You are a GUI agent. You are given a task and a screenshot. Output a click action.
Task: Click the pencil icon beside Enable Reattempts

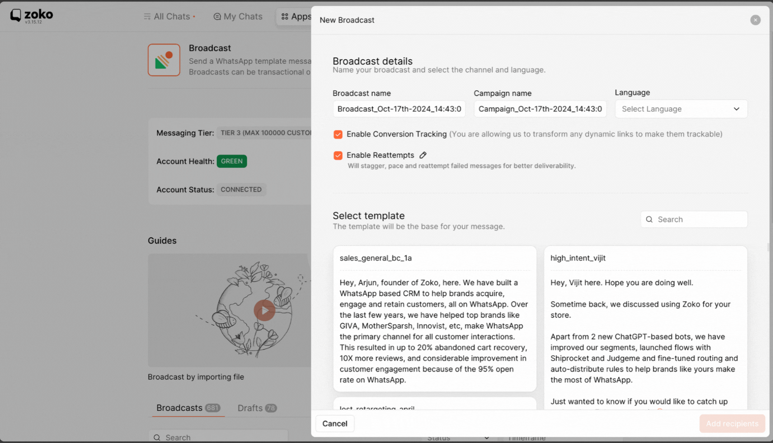[423, 155]
